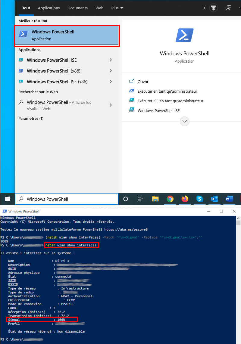Screen dimensions: 241x344
Task: Click the 'Signal : 100%' line
Action: click(x=37, y=320)
